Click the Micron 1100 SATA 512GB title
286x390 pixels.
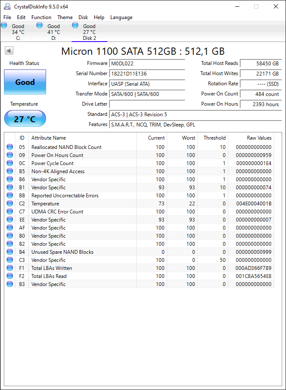click(143, 51)
